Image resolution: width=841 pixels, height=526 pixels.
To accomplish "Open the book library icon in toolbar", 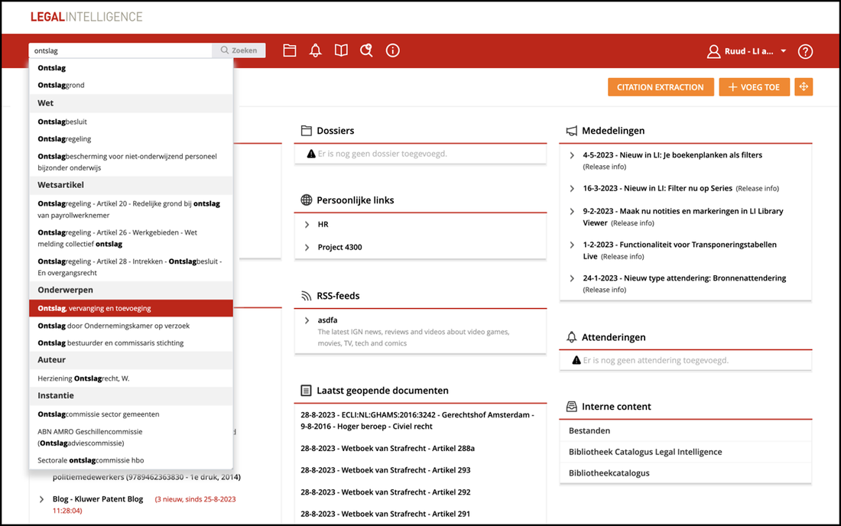I will point(341,51).
